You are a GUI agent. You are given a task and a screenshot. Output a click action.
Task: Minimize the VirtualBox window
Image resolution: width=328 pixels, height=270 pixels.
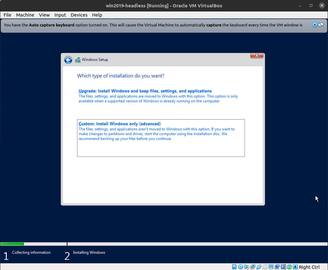point(300,6)
